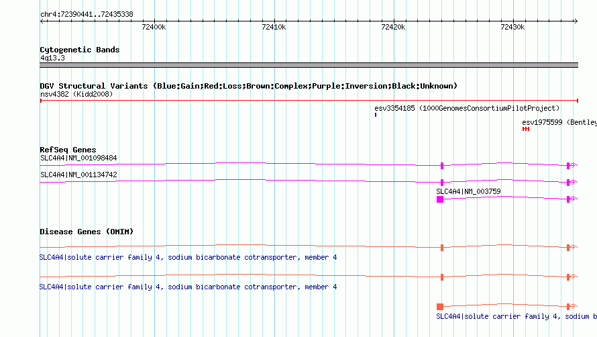Click the blue esv3354185 gain marker
Screen dimensions: 597x337
pos(376,115)
